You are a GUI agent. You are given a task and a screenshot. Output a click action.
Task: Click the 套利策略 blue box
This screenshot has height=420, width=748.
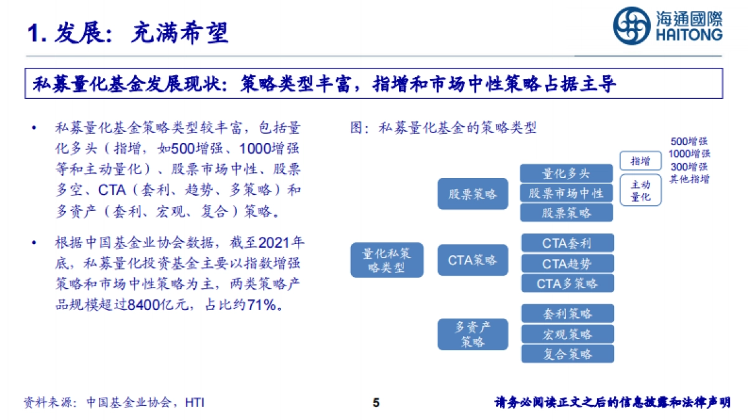click(567, 314)
